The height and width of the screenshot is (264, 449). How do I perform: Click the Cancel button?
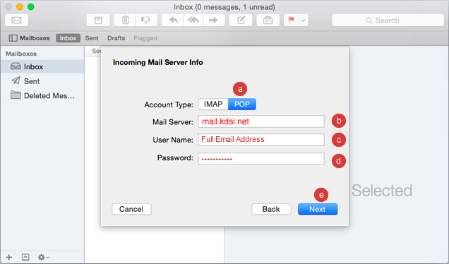pyautogui.click(x=131, y=209)
